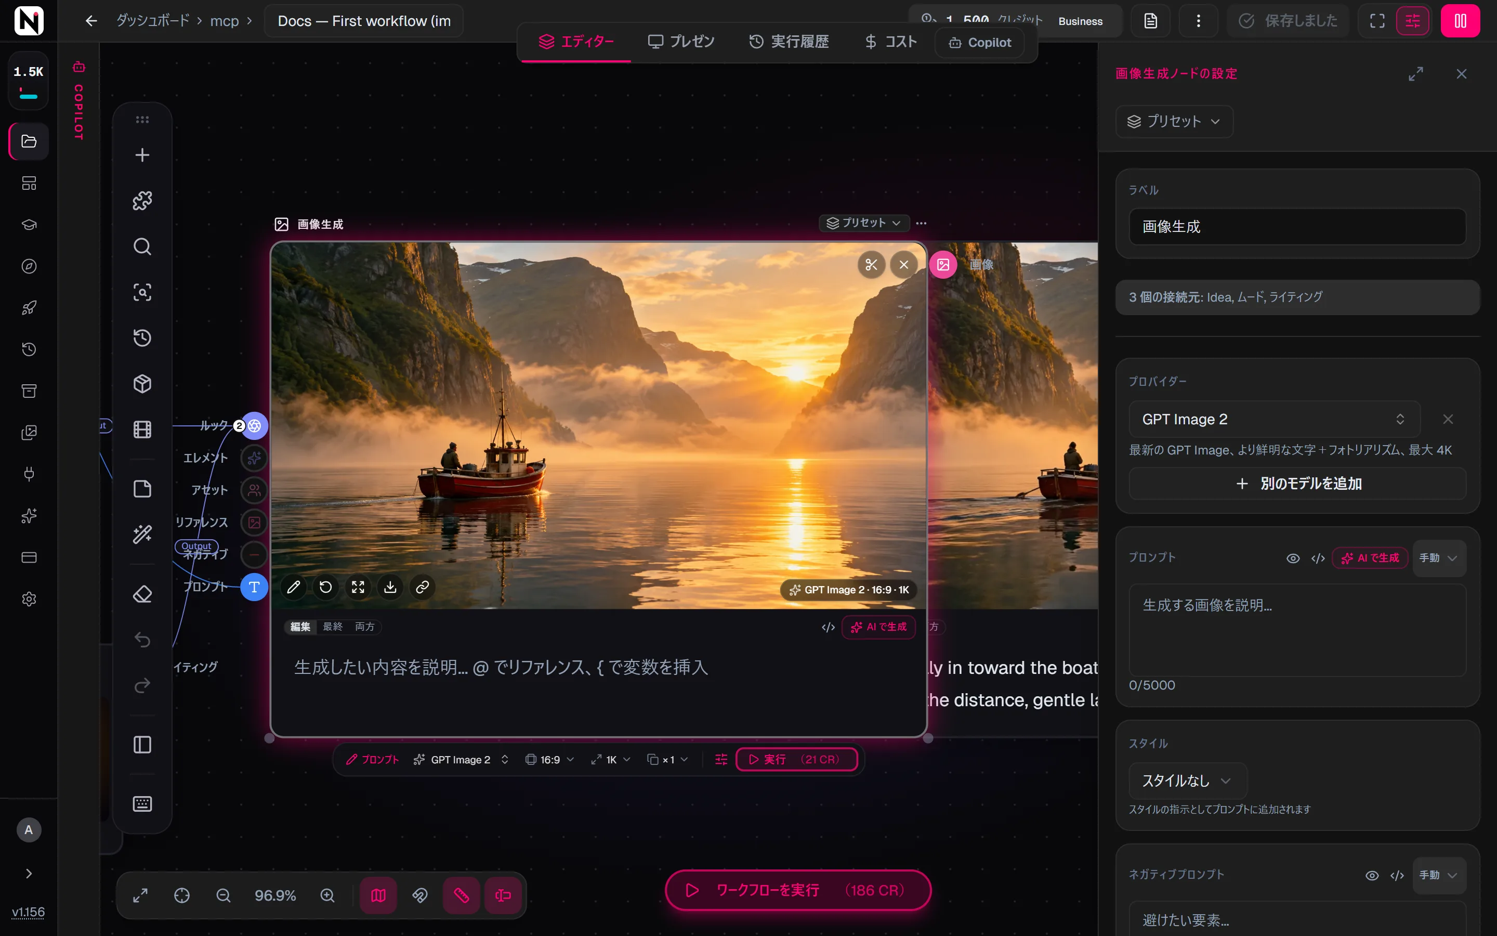Toggle the minimap button in bottom bar
Image resolution: width=1497 pixels, height=936 pixels.
pyautogui.click(x=378, y=895)
